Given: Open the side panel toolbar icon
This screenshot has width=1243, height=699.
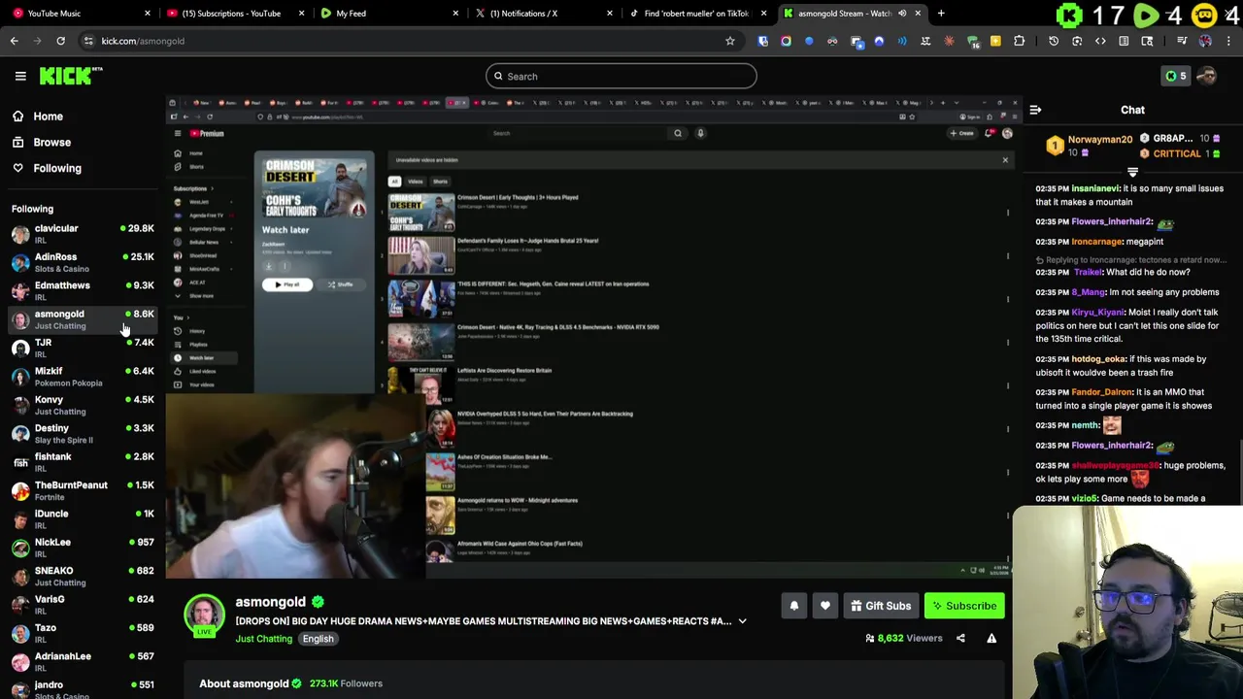Looking at the screenshot, I should point(1124,41).
